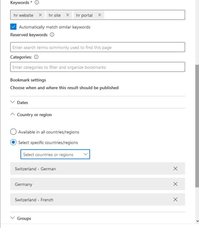This screenshot has height=228, width=199.
Task: Click the Switzerland - French row text
Action: pos(34,200)
